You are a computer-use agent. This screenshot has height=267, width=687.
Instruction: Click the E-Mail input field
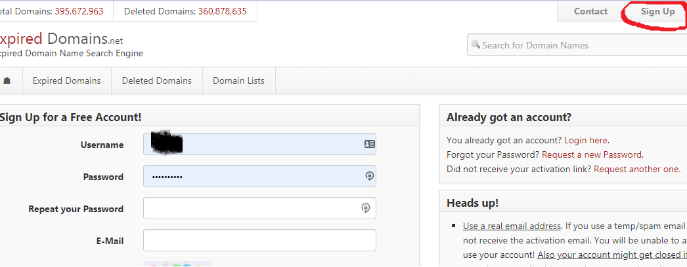click(259, 240)
